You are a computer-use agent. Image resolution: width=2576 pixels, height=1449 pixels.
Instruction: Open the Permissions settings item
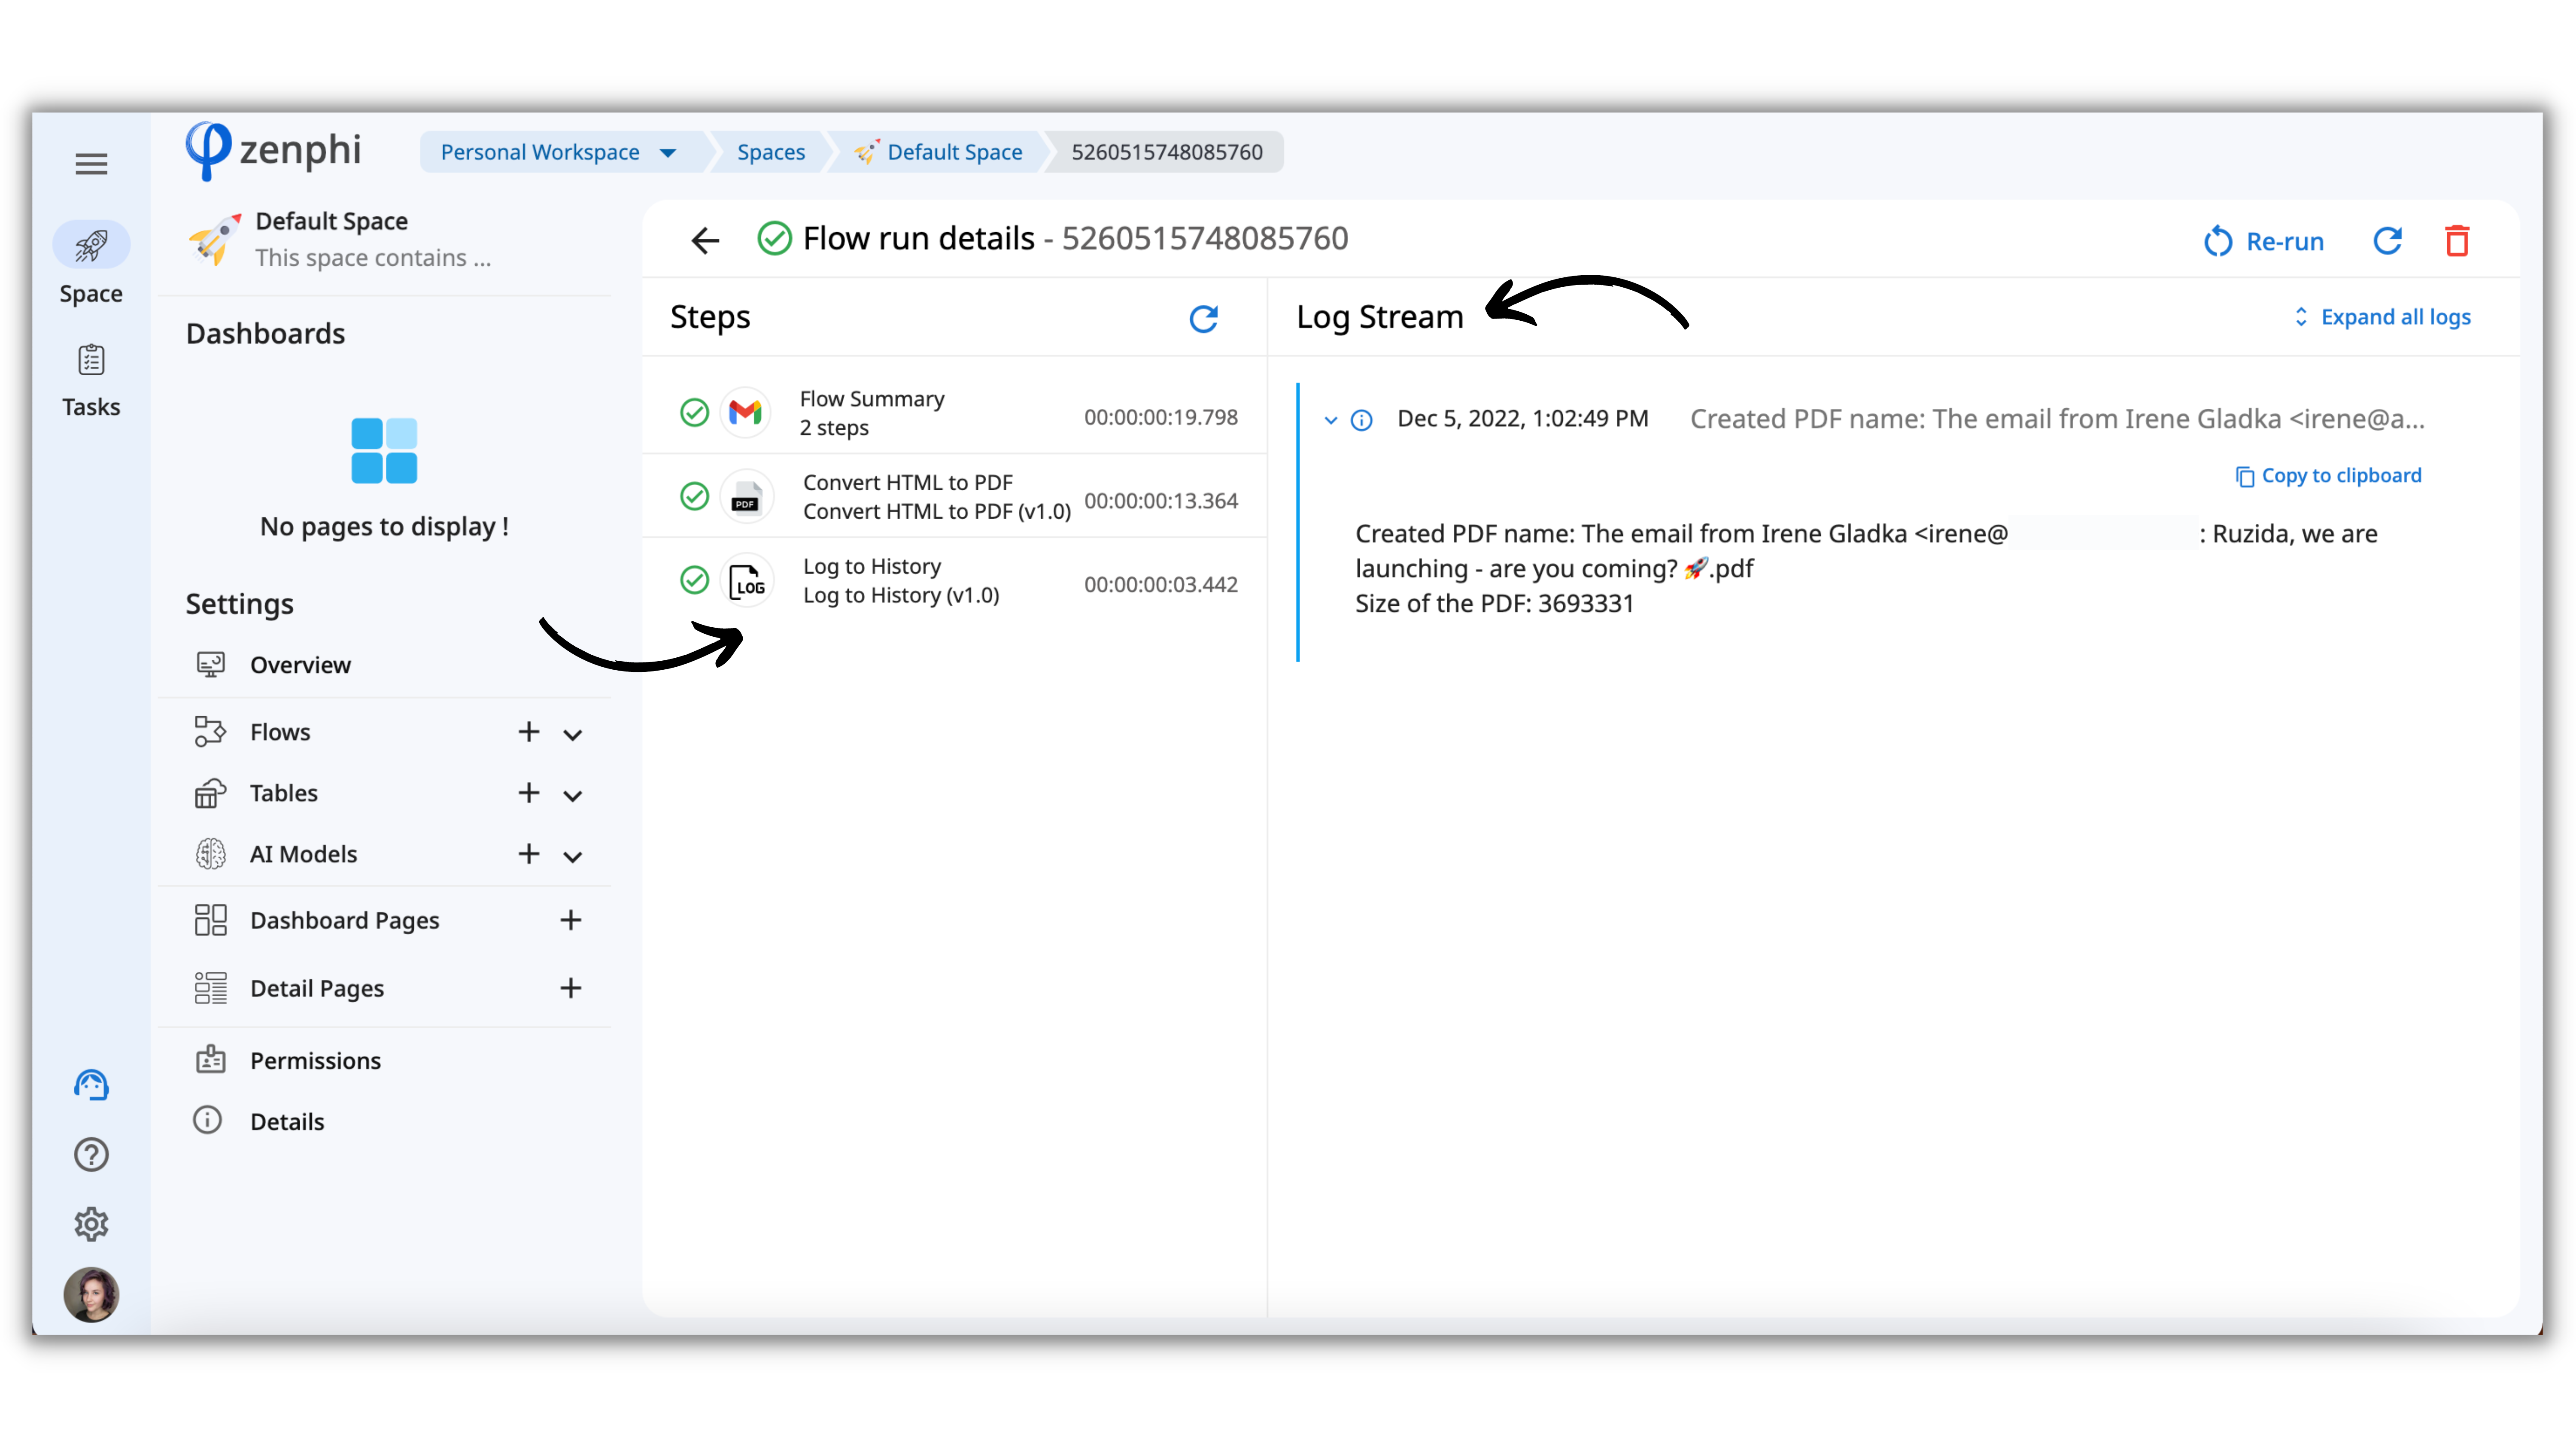point(315,1060)
